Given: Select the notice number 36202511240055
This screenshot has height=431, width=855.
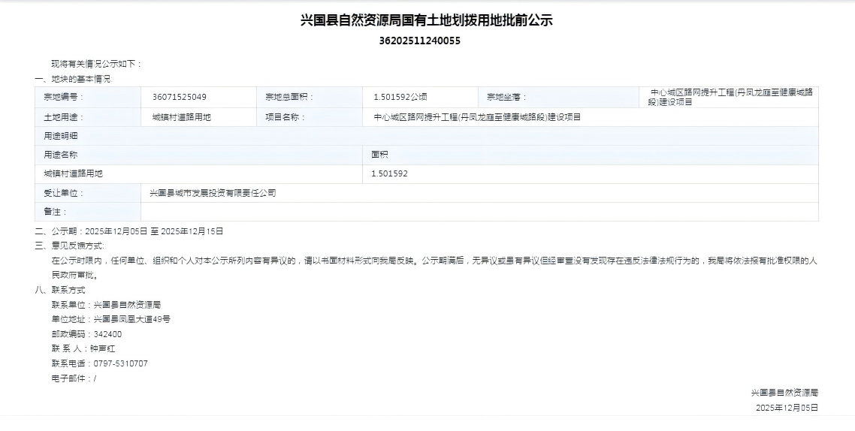Looking at the screenshot, I should 420,41.
